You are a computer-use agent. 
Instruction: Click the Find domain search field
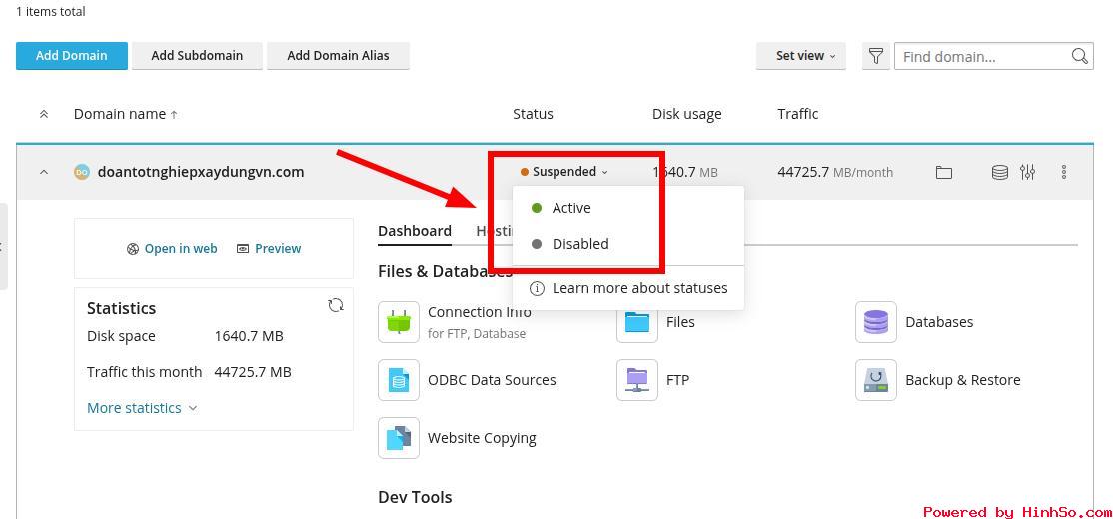[981, 56]
